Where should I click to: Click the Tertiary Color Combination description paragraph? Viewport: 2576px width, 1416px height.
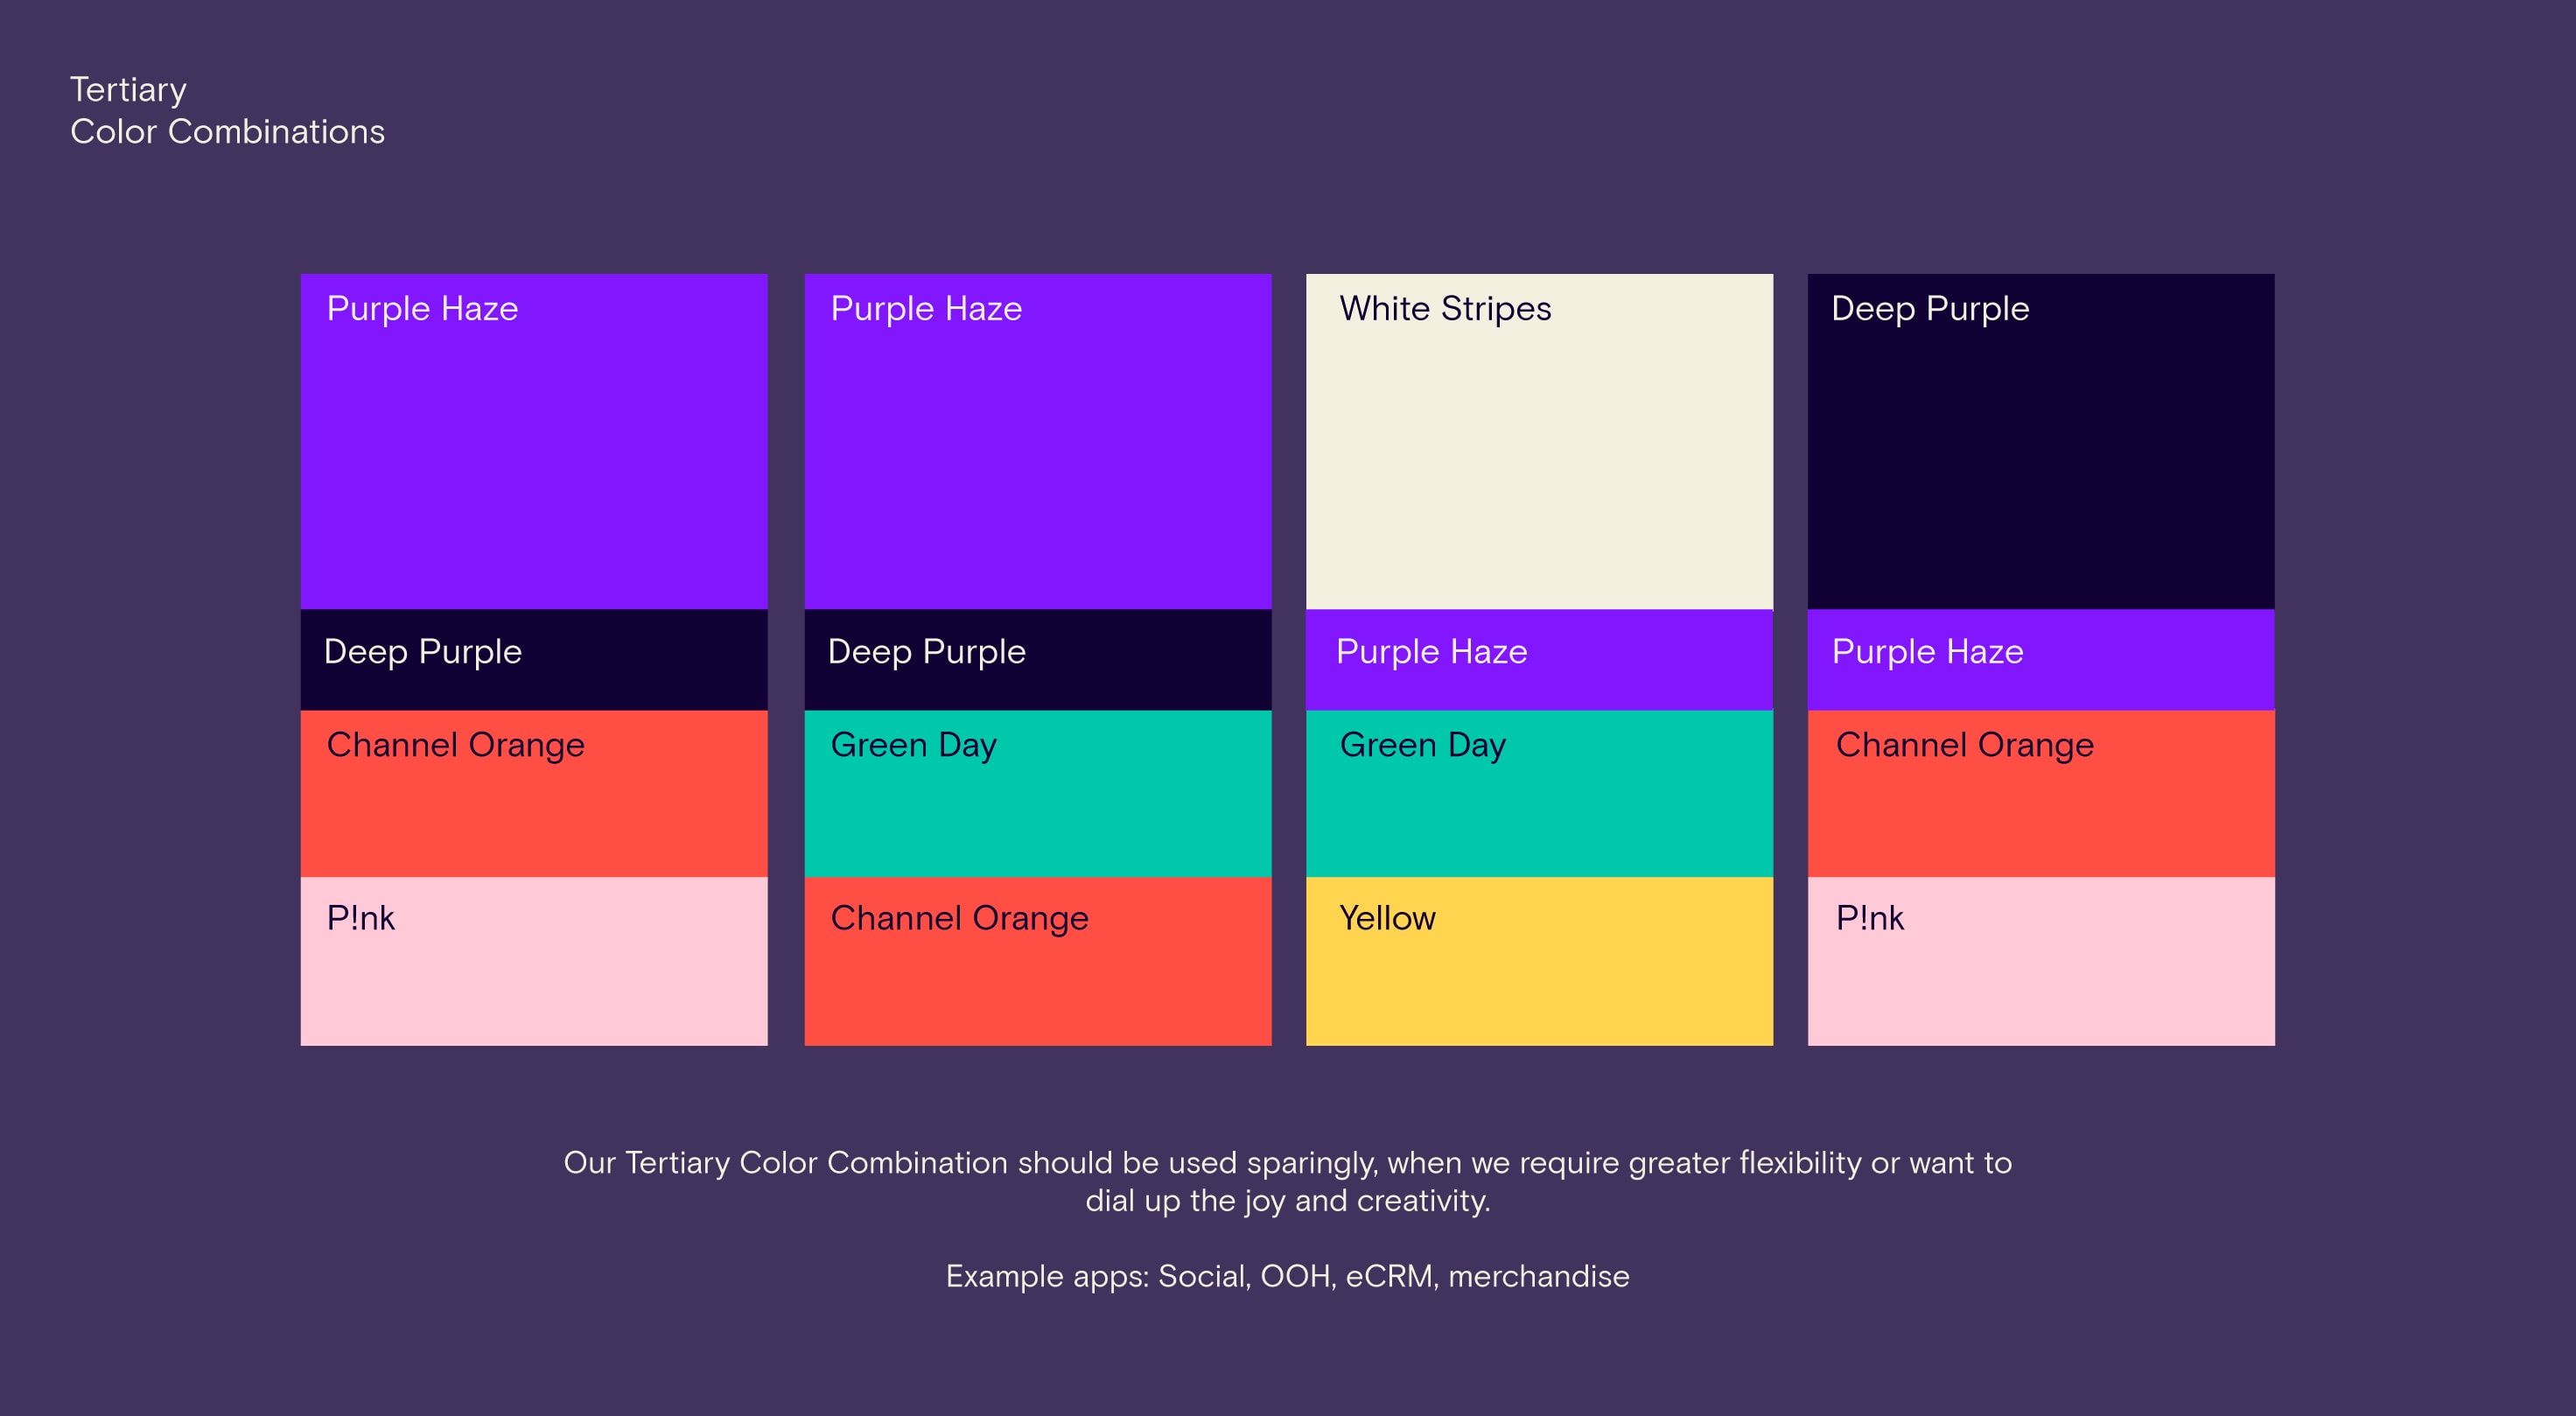[x=1287, y=1181]
